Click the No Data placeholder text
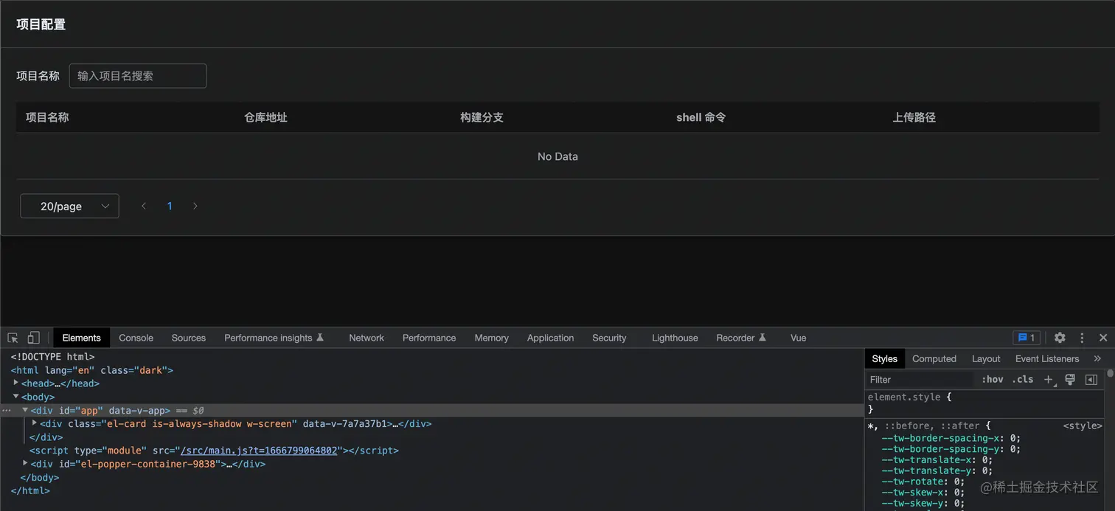 pos(557,156)
